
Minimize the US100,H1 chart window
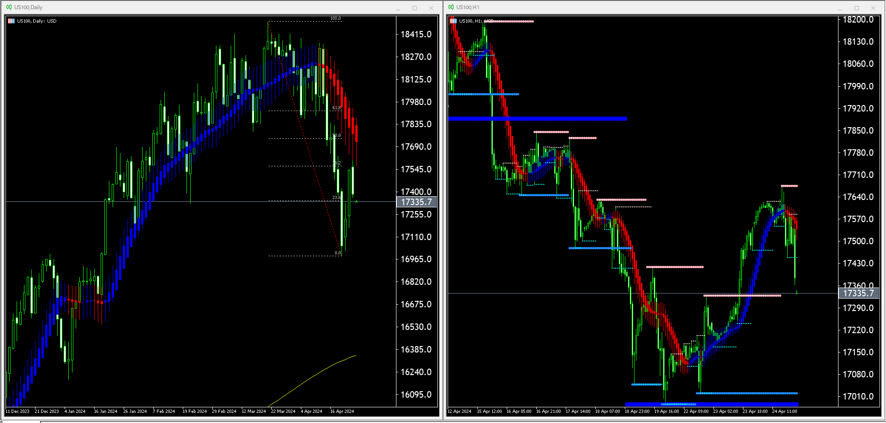tap(840, 8)
